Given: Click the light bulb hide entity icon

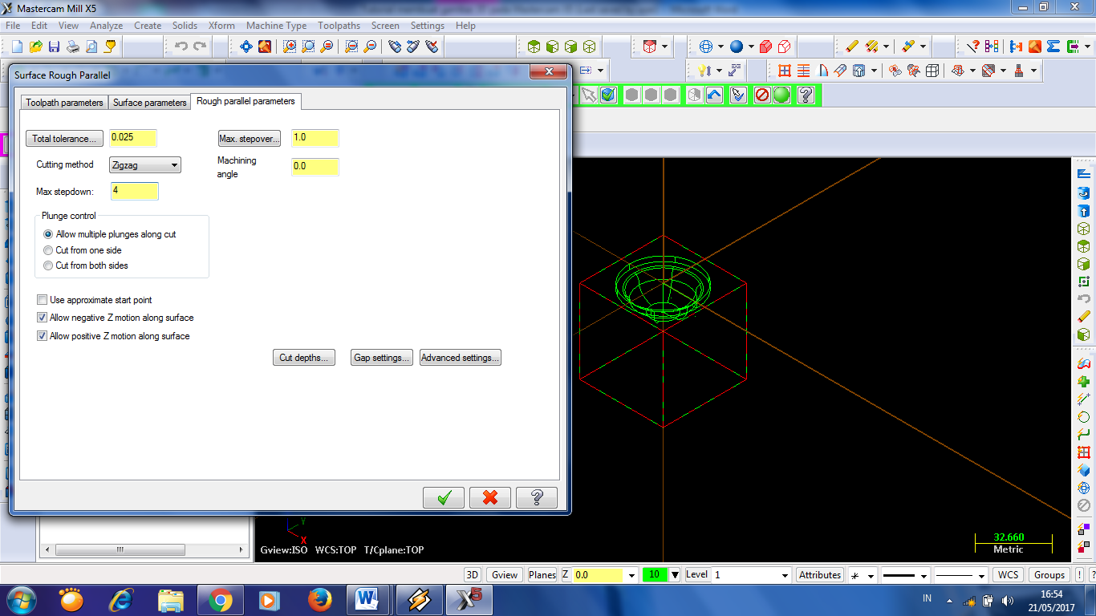Looking at the screenshot, I should [704, 71].
